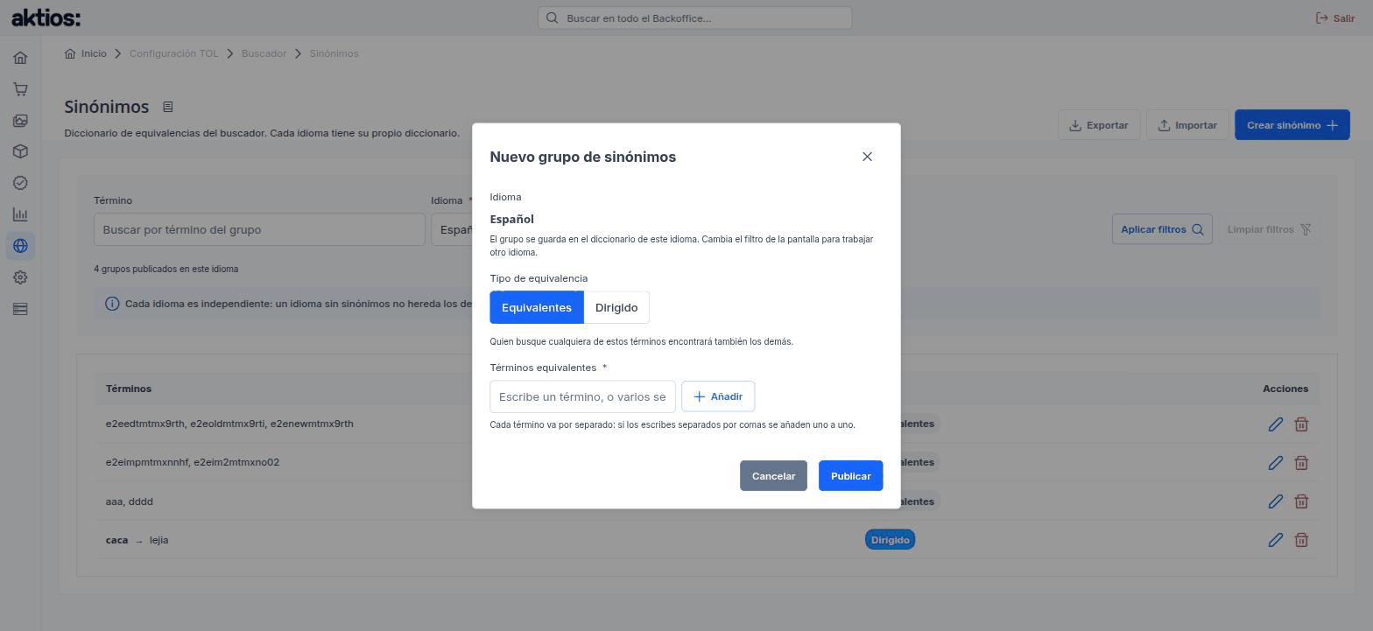Delete the e2eedtmtmx9rth synonym group

pyautogui.click(x=1301, y=424)
